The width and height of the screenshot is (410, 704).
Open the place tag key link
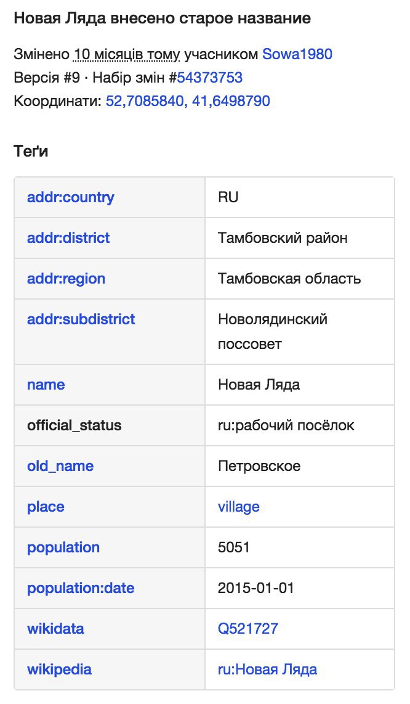tap(46, 507)
